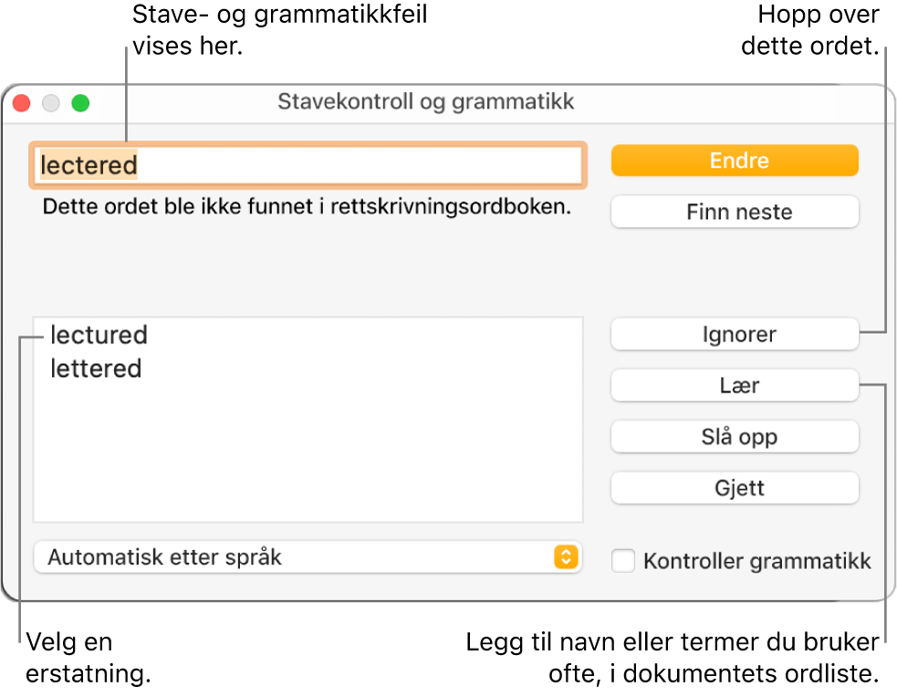Click the orange arrows on language popup
Screen dimensions: 897x697
[x=567, y=557]
